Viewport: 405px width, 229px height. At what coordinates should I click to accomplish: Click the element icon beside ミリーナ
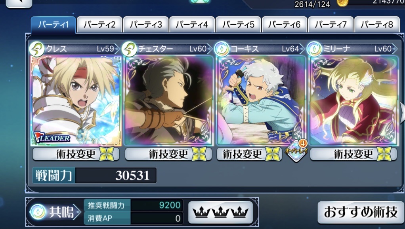[x=314, y=49]
